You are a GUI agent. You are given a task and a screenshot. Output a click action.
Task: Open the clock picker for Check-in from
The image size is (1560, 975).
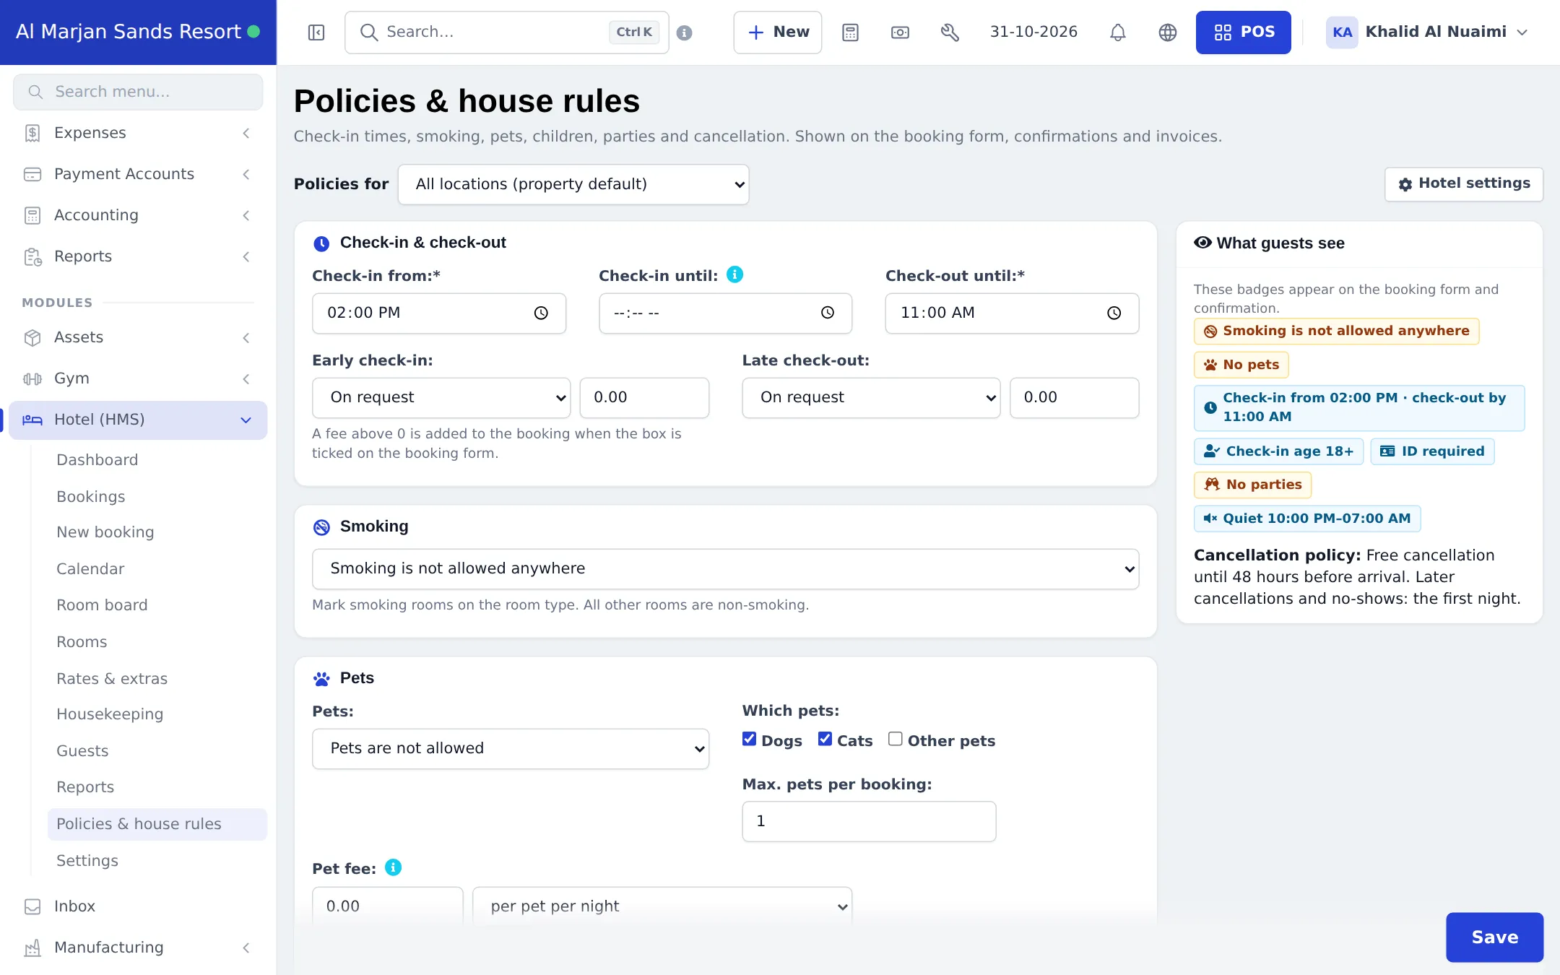click(541, 313)
